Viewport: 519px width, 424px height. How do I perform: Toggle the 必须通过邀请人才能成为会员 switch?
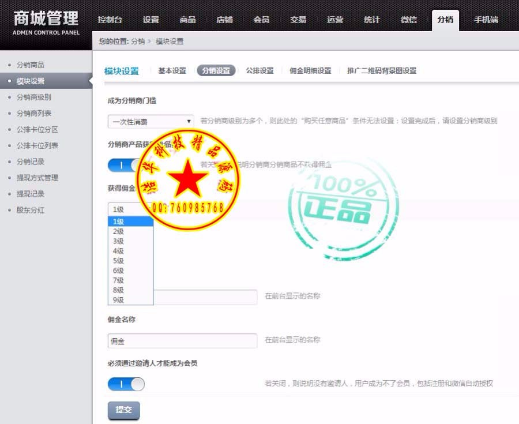click(x=126, y=384)
